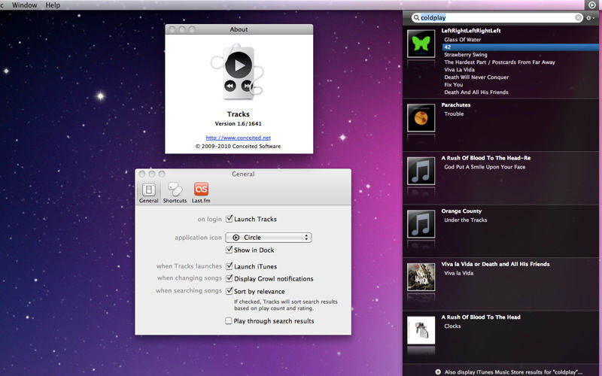The image size is (602, 376).
Task: Clear the coldplay search text
Action: [x=578, y=17]
